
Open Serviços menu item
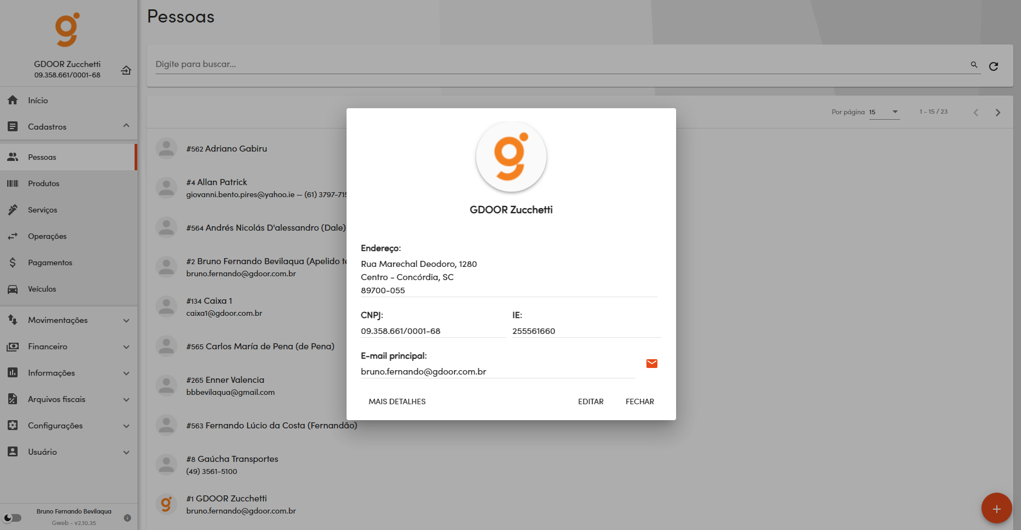click(x=69, y=210)
